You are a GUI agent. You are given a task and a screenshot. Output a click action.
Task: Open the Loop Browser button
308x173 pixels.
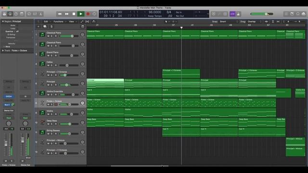coord(298,14)
